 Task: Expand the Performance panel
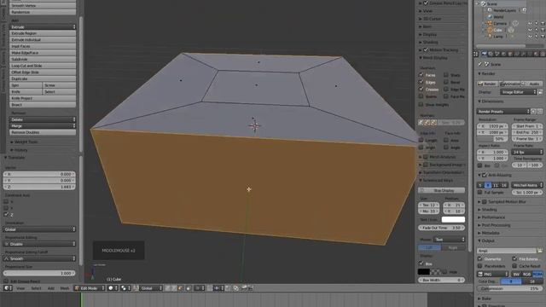click(493, 217)
